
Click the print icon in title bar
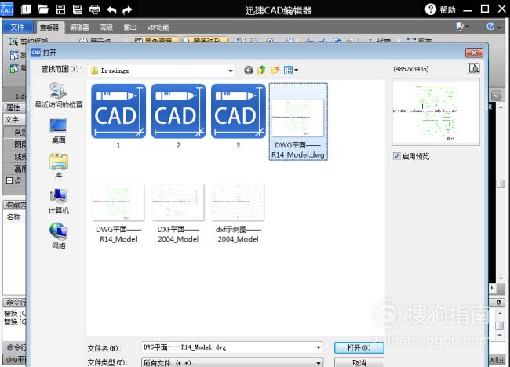click(94, 9)
